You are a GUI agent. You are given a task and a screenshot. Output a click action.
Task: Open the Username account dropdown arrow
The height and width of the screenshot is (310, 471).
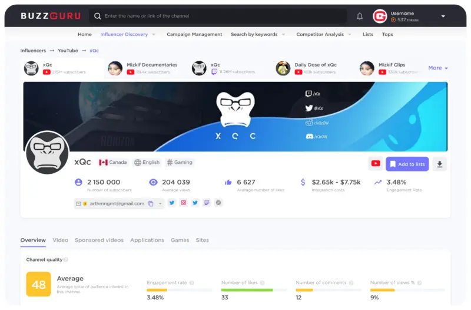(x=443, y=17)
